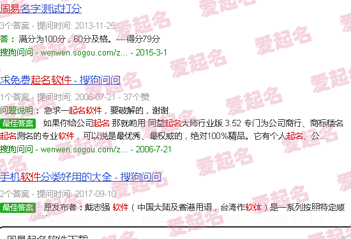Click the text 2个答案 - 提问时间: 2017-09-10
351x239 pixels.
(58, 194)
